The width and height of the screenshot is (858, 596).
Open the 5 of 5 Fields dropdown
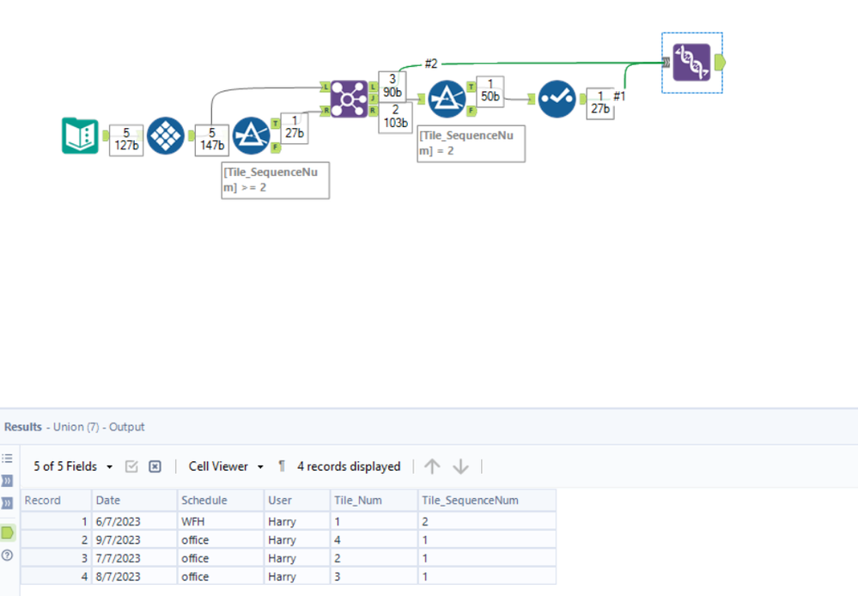point(73,466)
